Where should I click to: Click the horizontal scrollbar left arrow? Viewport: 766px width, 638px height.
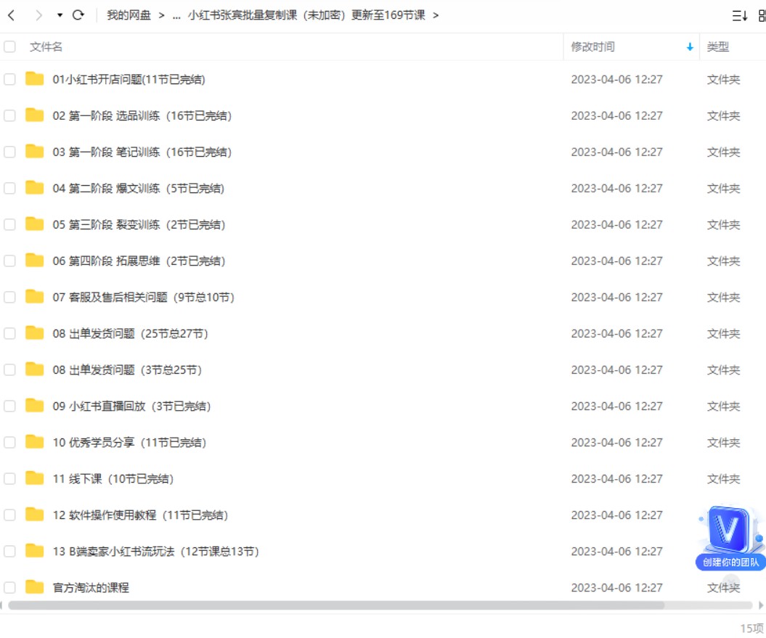pos(1,606)
